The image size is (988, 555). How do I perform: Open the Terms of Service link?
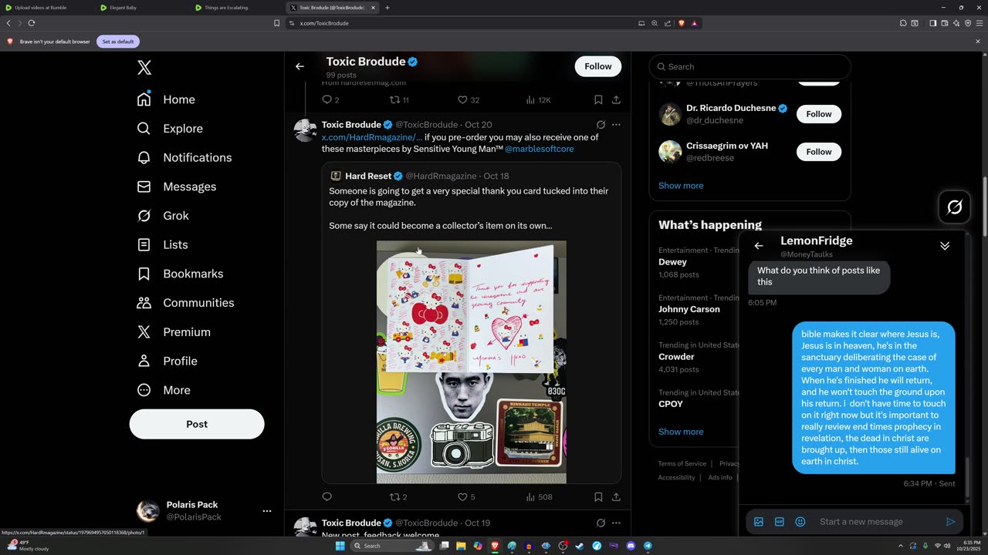[x=682, y=464]
